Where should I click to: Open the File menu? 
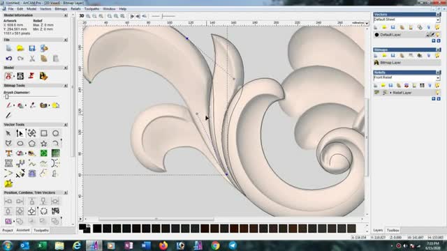click(x=11, y=9)
